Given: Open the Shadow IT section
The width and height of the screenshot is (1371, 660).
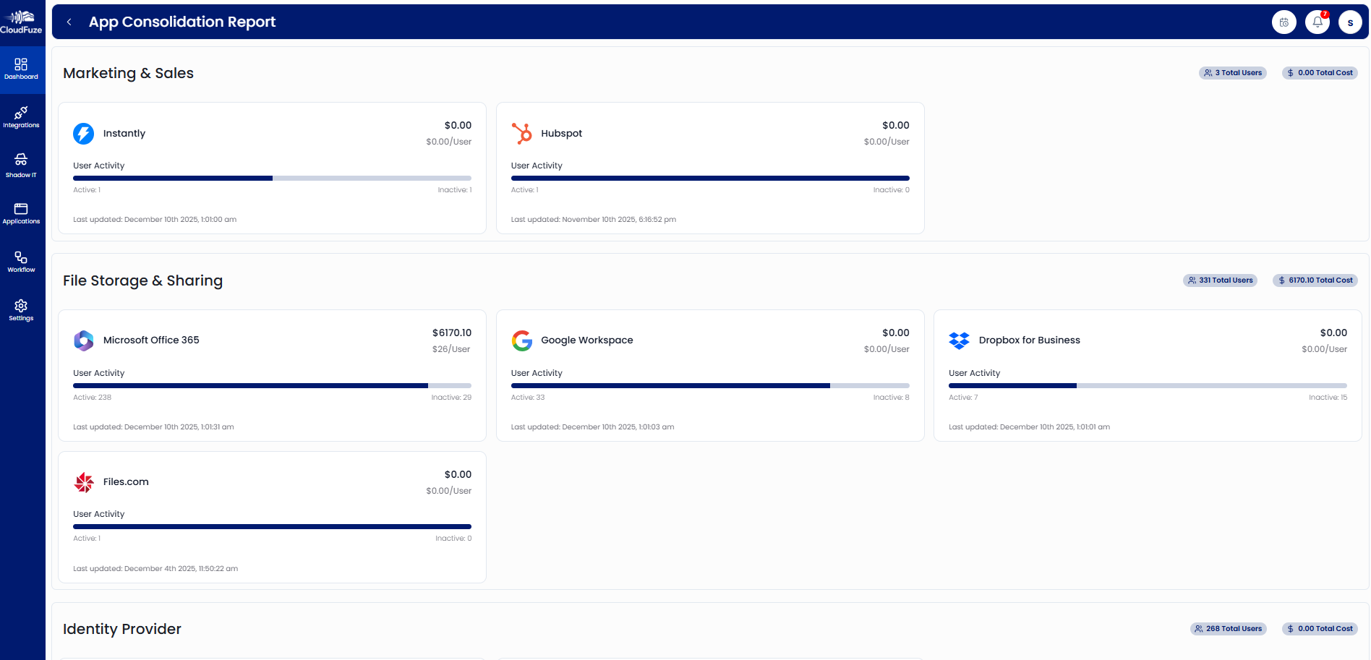Looking at the screenshot, I should click(x=21, y=165).
